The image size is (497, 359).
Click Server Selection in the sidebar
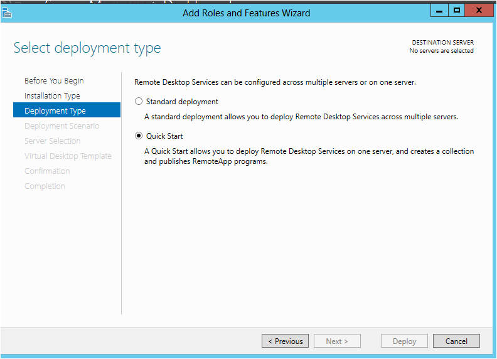tap(52, 141)
